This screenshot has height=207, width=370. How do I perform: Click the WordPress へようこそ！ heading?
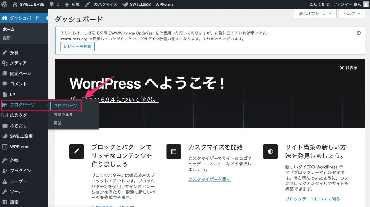tap(147, 83)
